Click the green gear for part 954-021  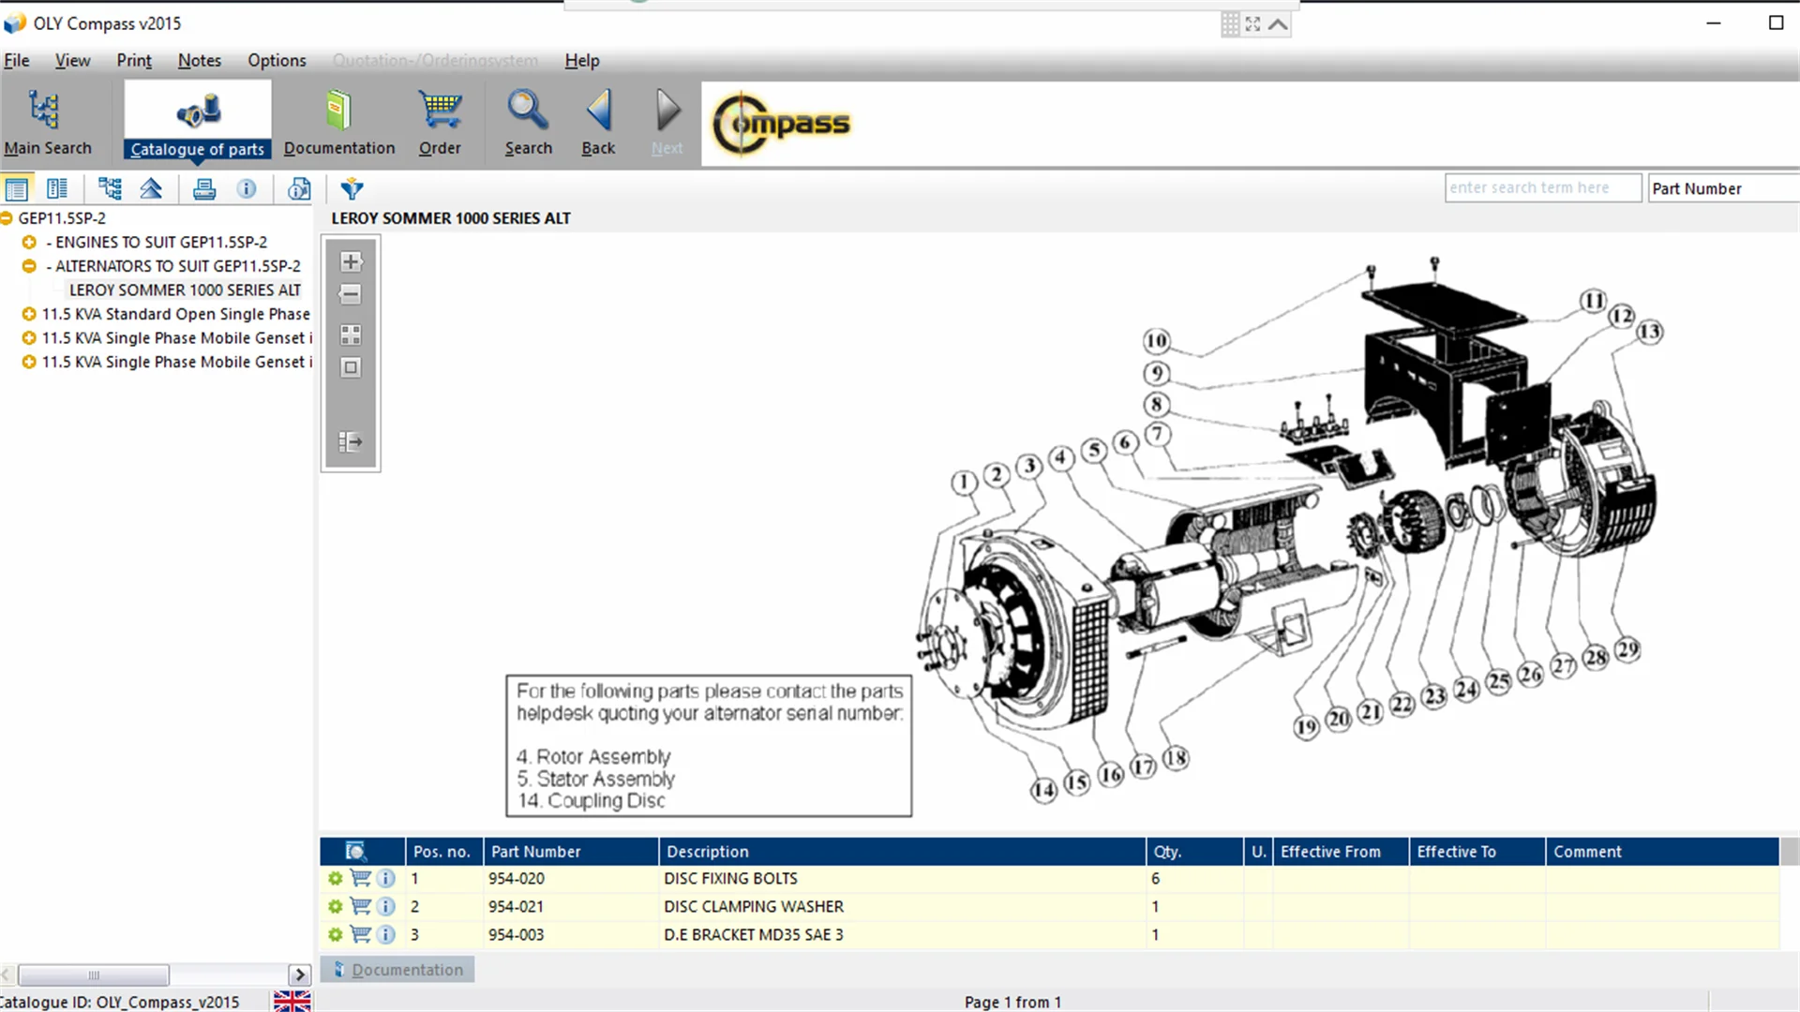coord(335,907)
